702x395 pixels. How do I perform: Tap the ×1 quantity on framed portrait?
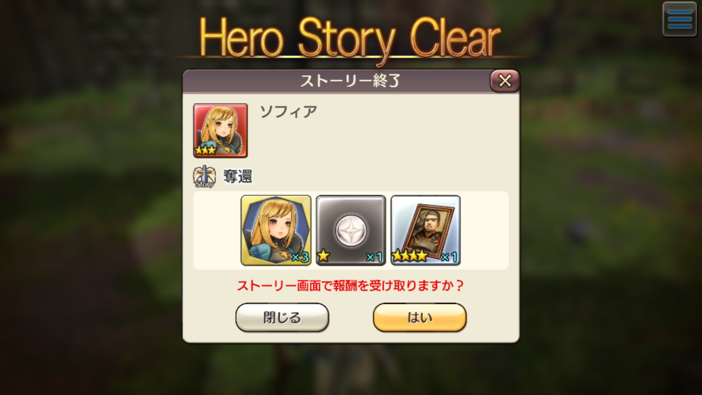pos(449,257)
